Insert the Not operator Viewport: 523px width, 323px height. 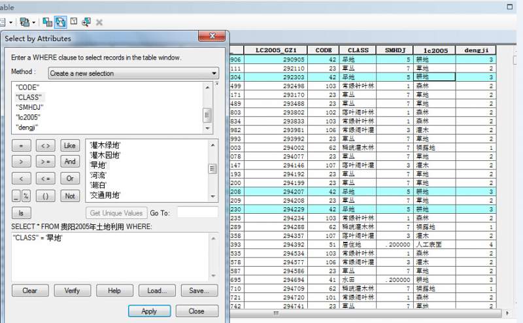point(70,196)
